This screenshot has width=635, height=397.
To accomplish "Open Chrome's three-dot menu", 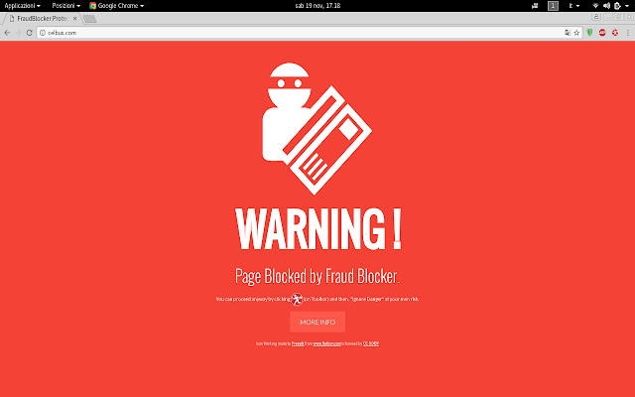I will coord(628,33).
